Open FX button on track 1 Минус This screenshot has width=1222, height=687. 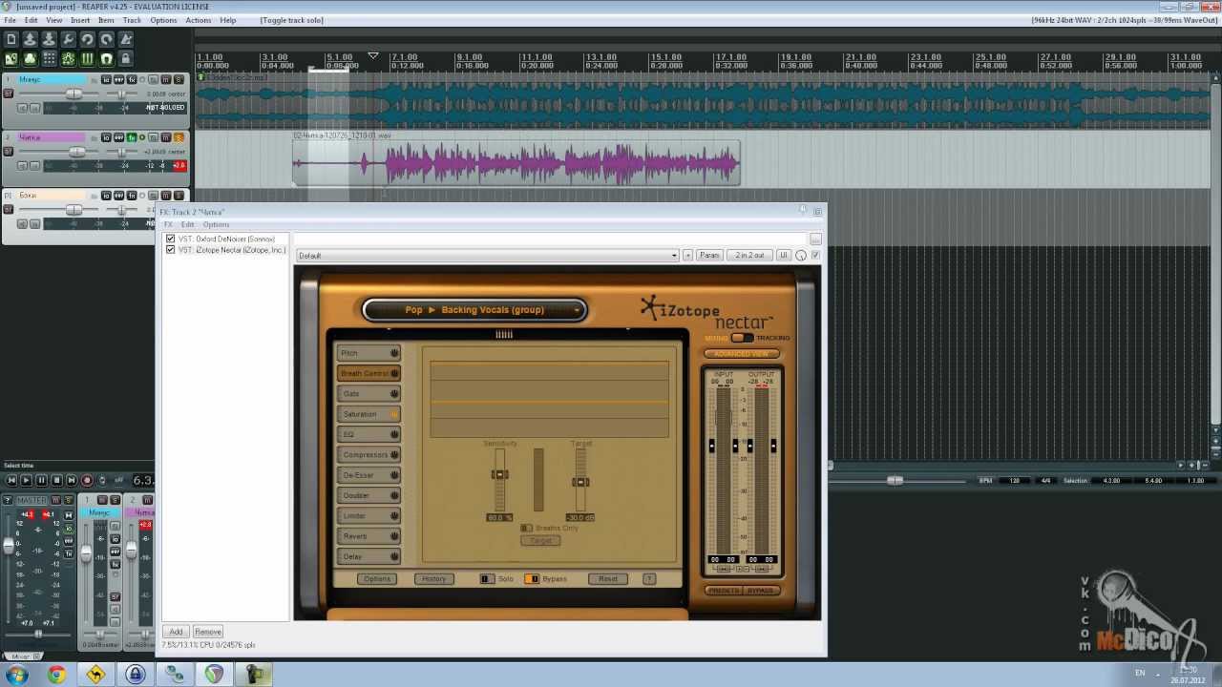click(132, 79)
